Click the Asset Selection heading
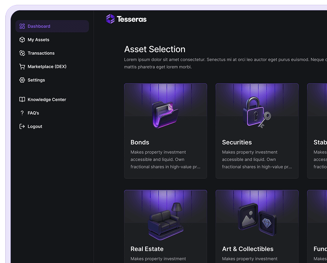Image resolution: width=327 pixels, height=263 pixels. pos(155,49)
